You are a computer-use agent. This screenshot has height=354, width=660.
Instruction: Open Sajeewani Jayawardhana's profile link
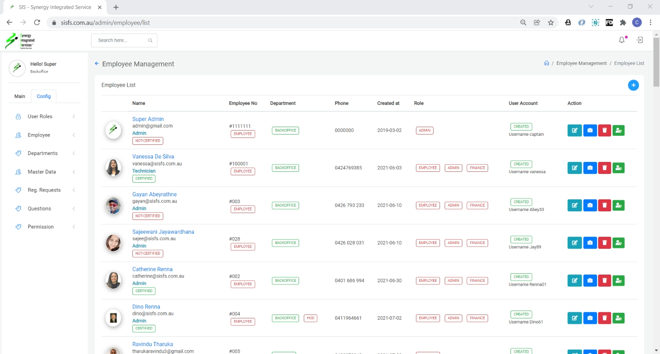tap(163, 232)
